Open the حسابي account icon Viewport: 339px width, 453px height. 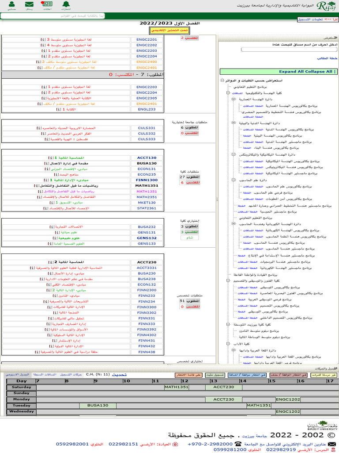coord(11,6)
